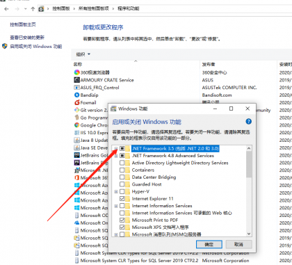292x265 pixels.
Task: Check the Hyper-V feature box
Action: pyautogui.click(x=122, y=191)
